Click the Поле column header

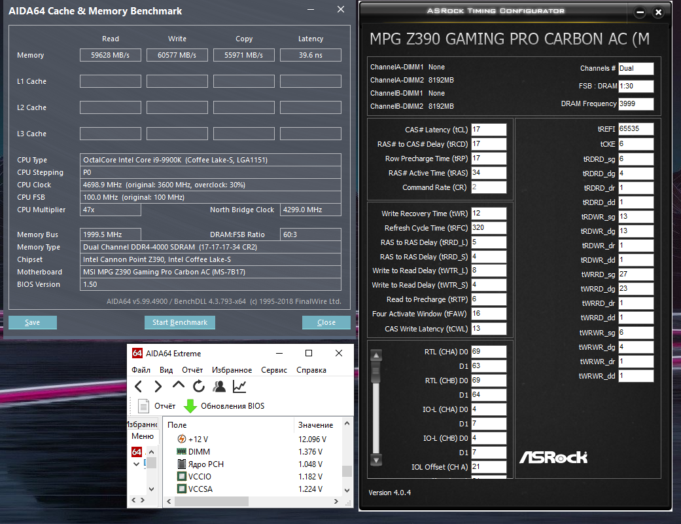pos(229,425)
